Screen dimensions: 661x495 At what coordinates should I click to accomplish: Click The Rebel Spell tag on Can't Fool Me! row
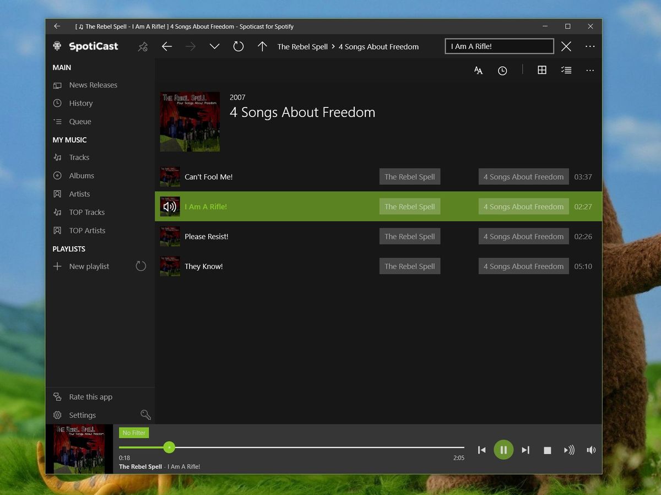[x=410, y=177]
